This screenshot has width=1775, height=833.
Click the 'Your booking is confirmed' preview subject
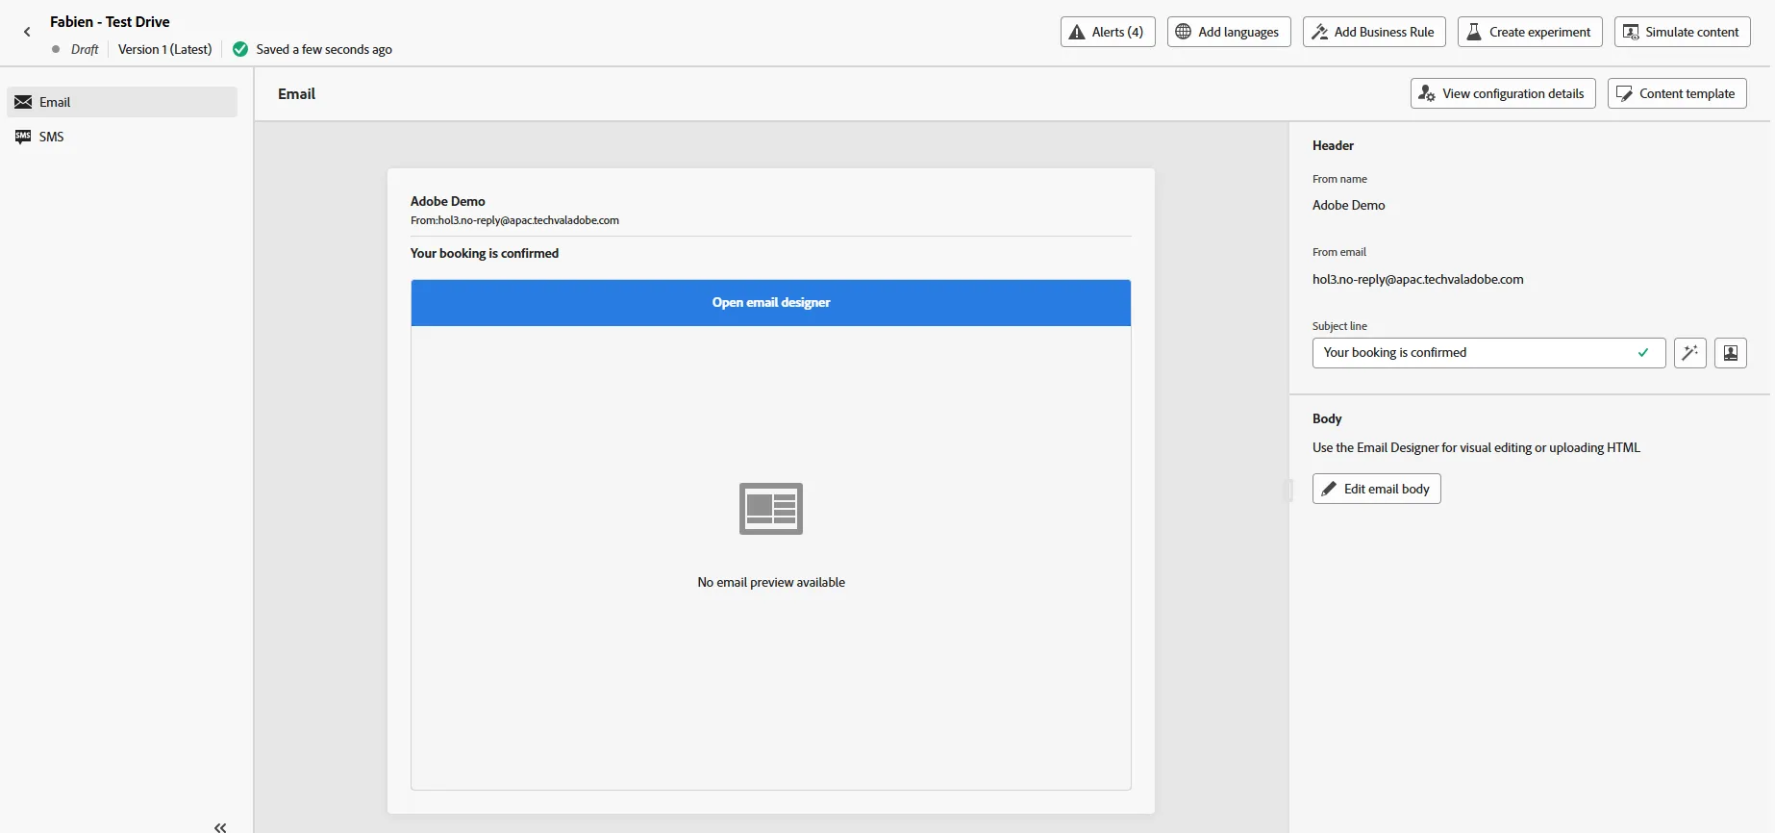(485, 254)
